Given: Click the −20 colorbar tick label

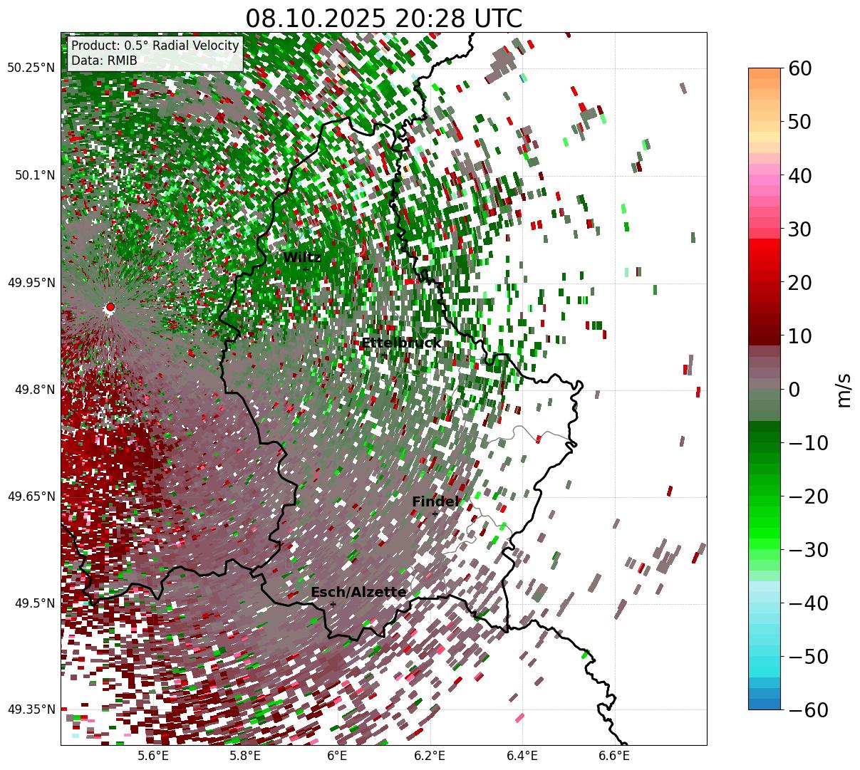Looking at the screenshot, I should [x=808, y=496].
